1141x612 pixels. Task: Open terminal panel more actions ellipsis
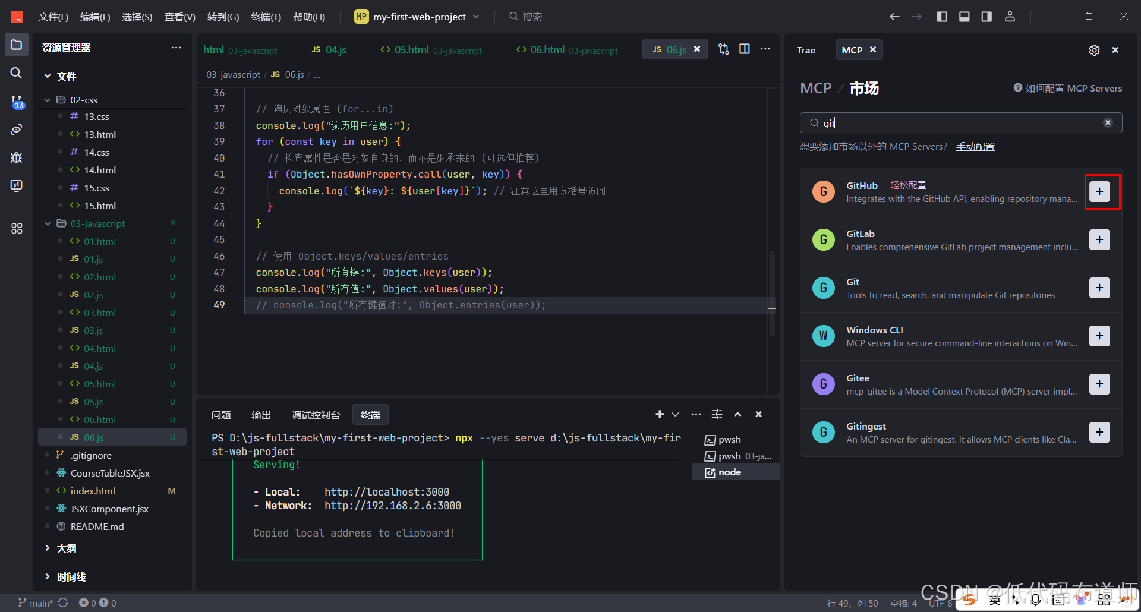(x=696, y=415)
